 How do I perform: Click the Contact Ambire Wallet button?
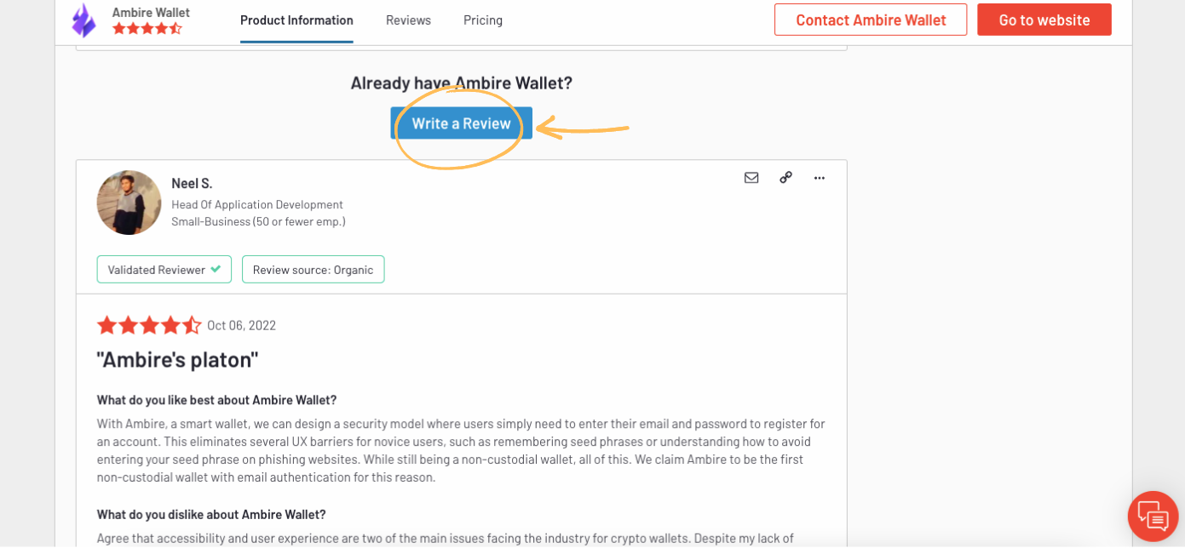[x=871, y=20]
